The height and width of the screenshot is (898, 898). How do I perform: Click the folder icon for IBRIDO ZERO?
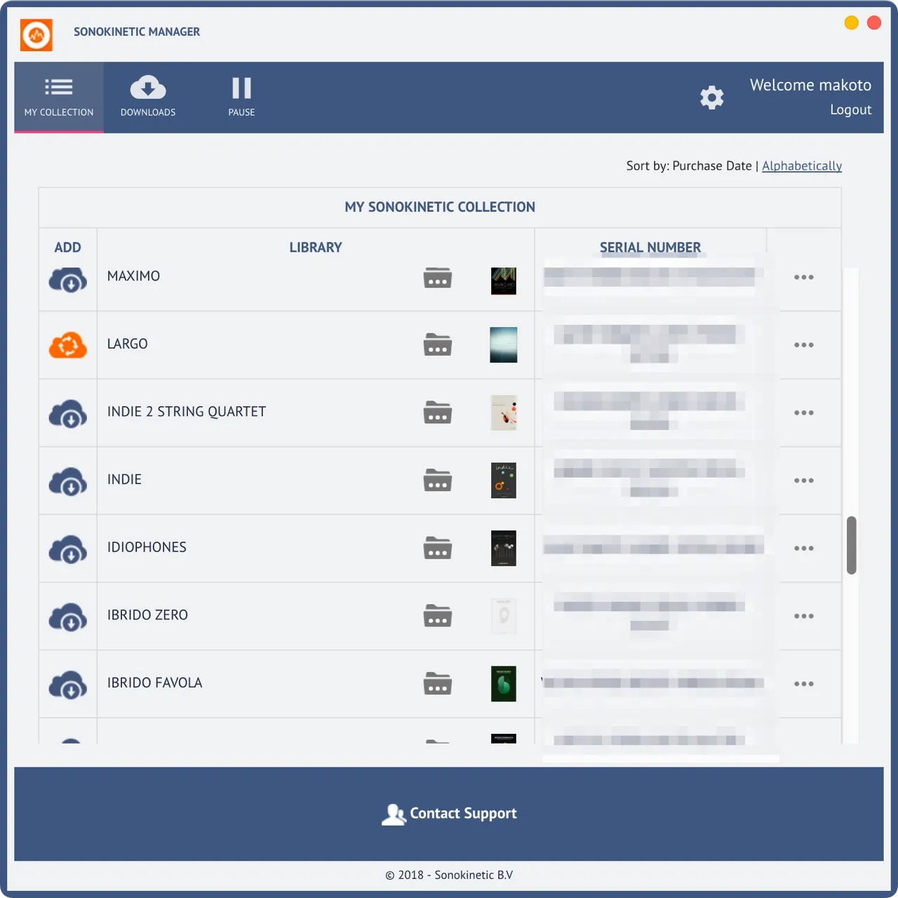(x=437, y=616)
